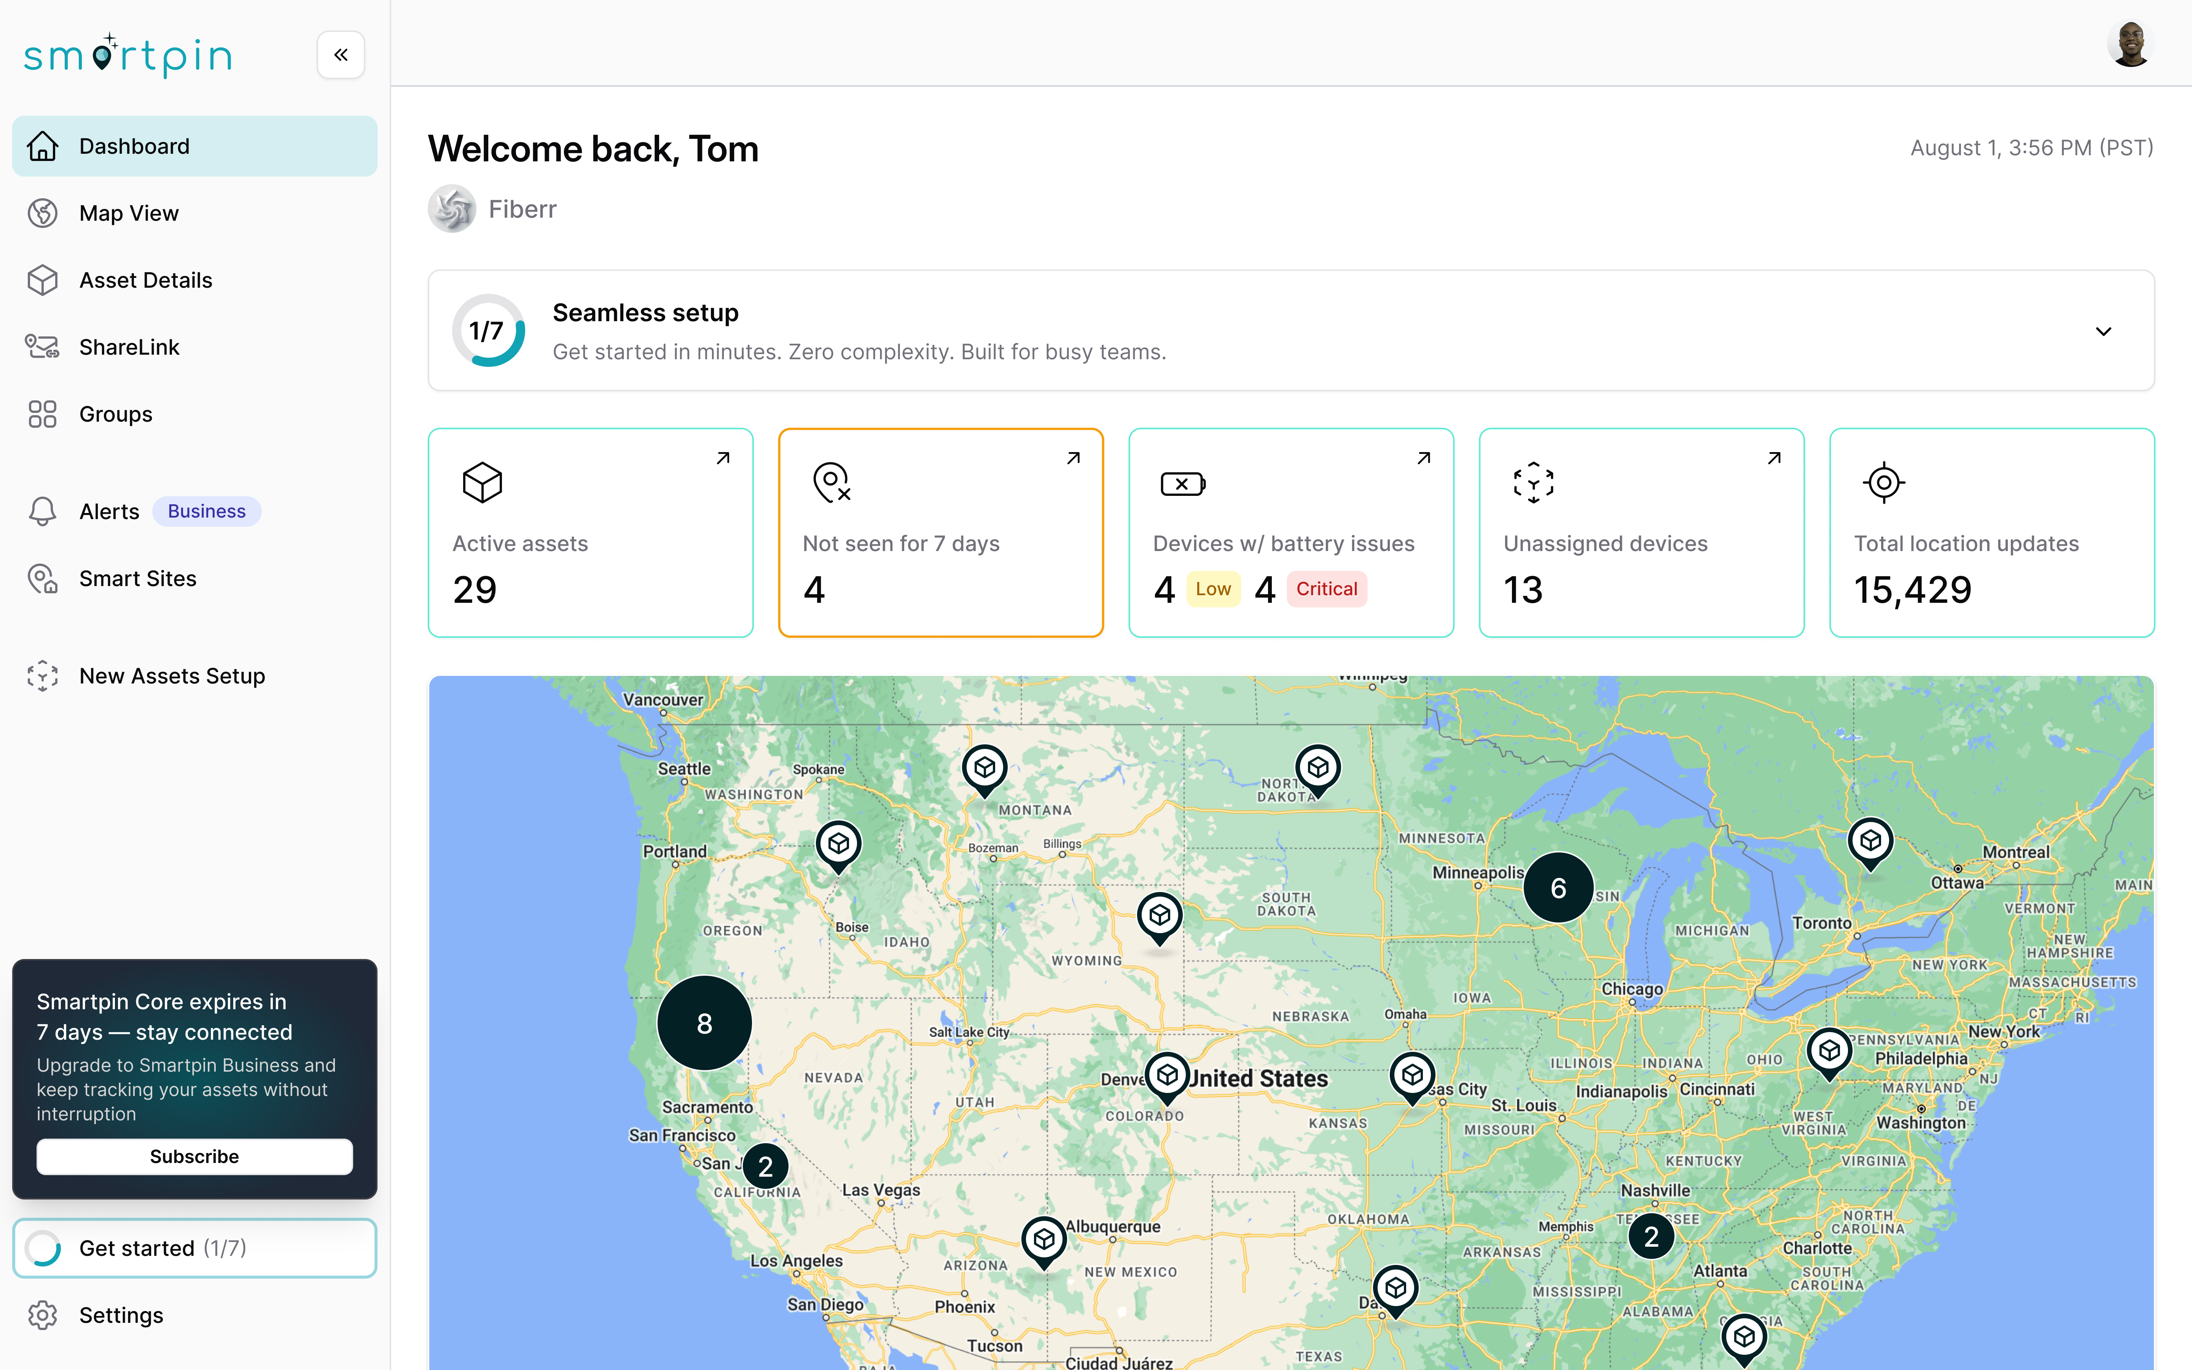This screenshot has height=1370, width=2192.
Task: Open the user profile avatar
Action: 2130,45
